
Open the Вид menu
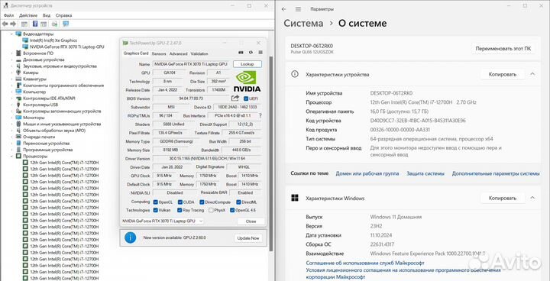(47, 15)
